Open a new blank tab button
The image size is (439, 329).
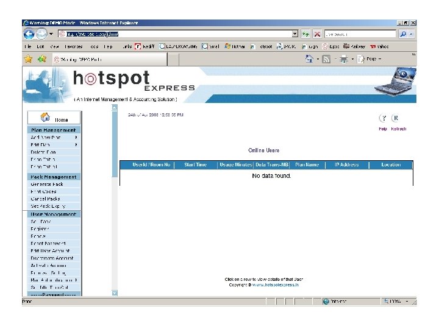[173, 60]
